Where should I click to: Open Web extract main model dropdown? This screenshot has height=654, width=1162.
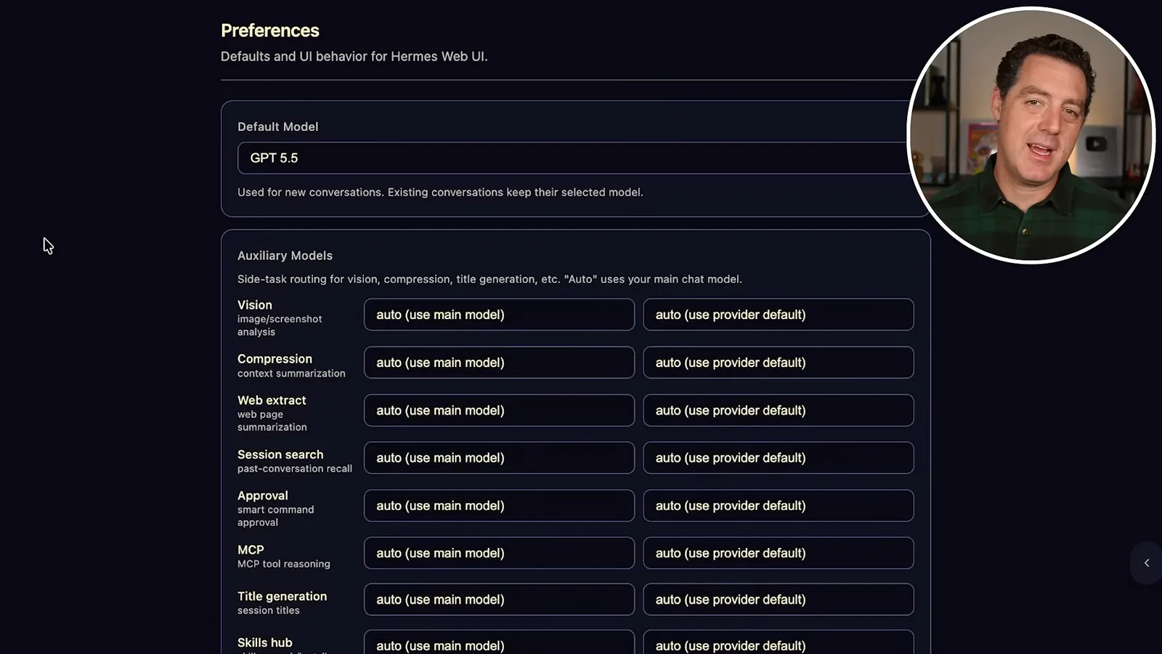click(499, 411)
